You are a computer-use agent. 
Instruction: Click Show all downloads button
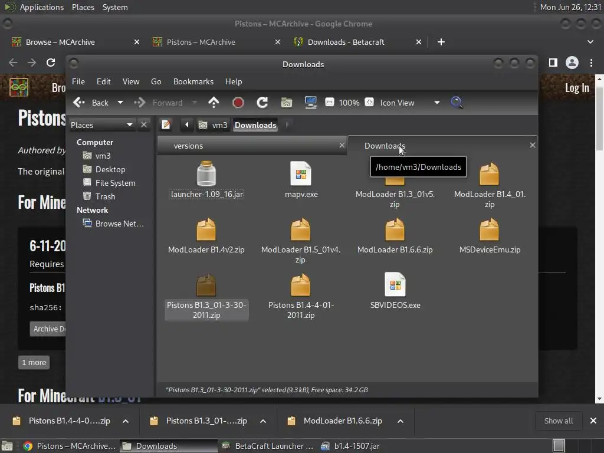(x=559, y=421)
